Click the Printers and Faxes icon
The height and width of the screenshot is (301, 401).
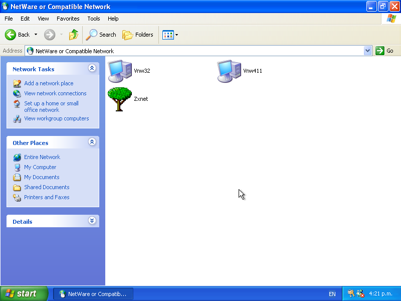pos(17,197)
